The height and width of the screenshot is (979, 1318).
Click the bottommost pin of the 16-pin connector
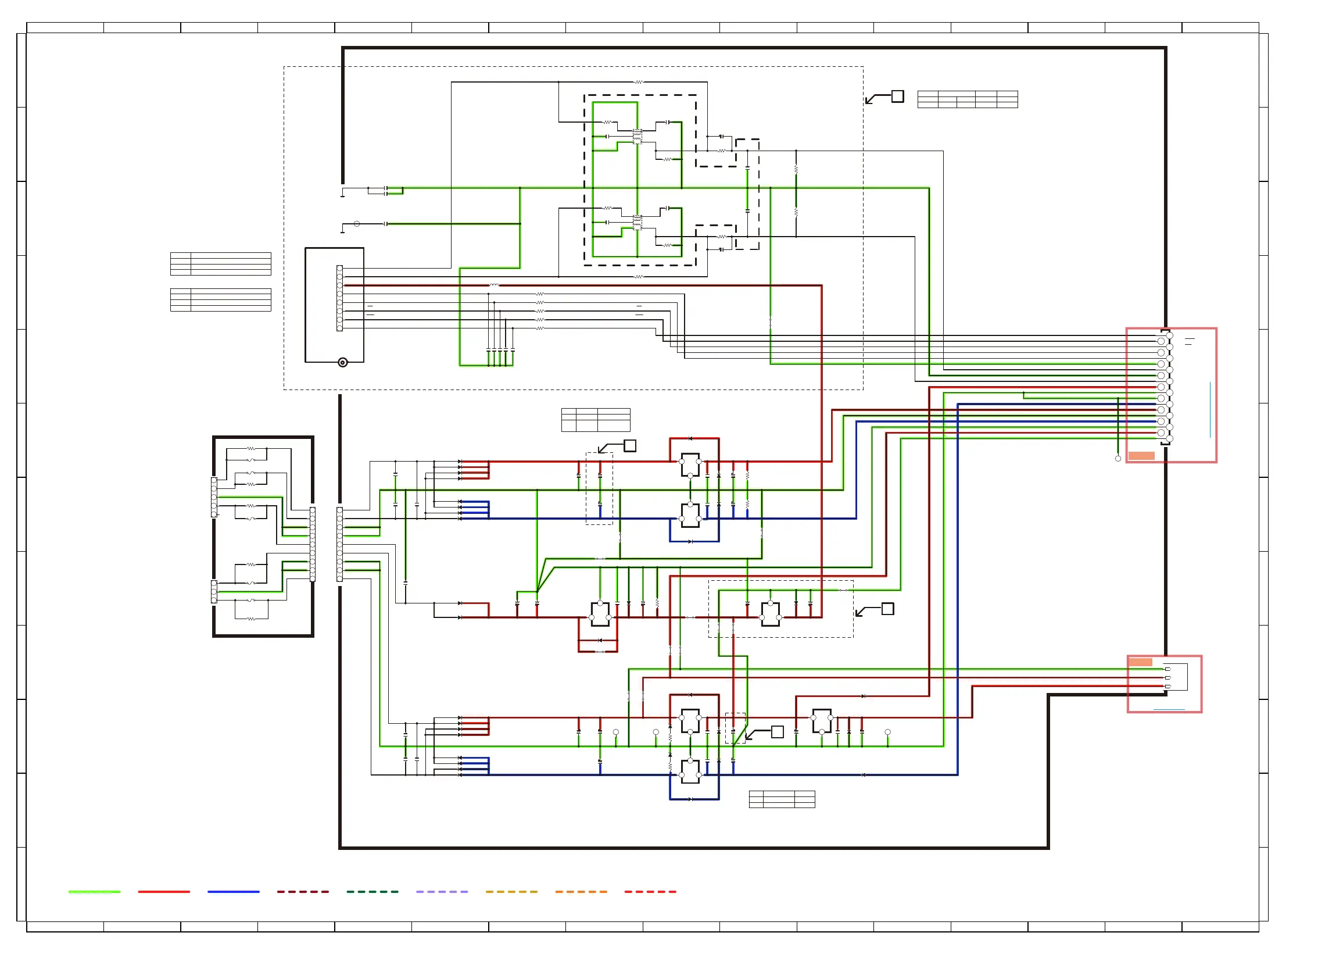coord(1169,438)
